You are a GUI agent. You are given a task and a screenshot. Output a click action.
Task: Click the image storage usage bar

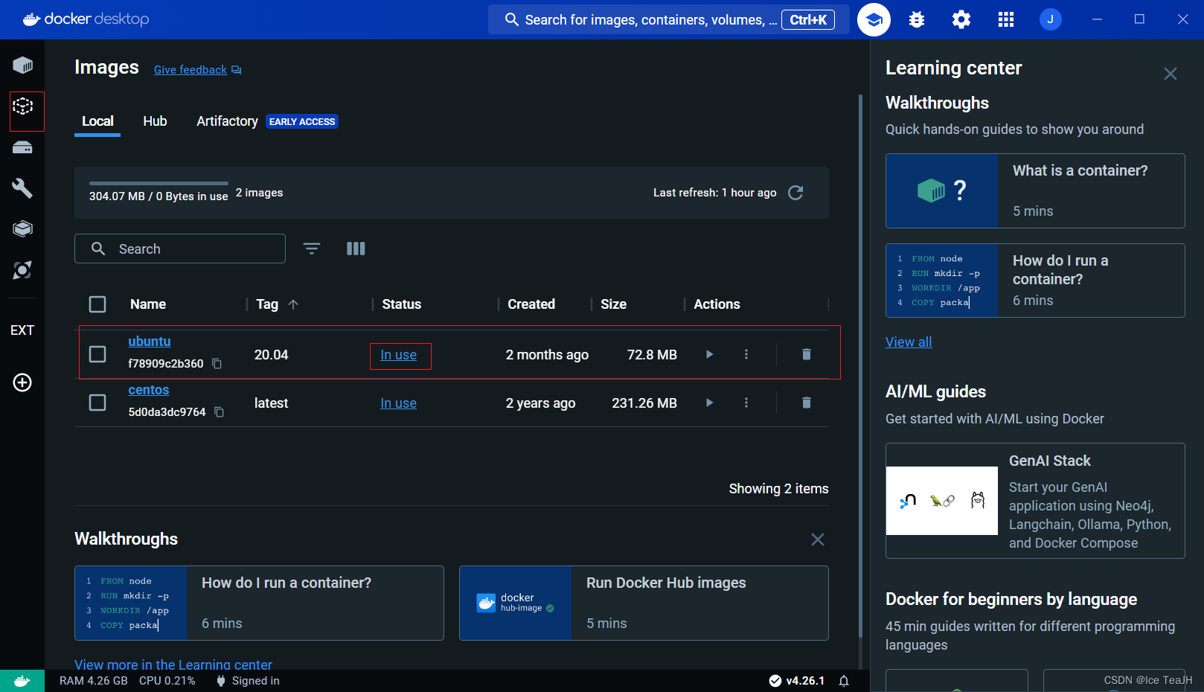pos(158,182)
